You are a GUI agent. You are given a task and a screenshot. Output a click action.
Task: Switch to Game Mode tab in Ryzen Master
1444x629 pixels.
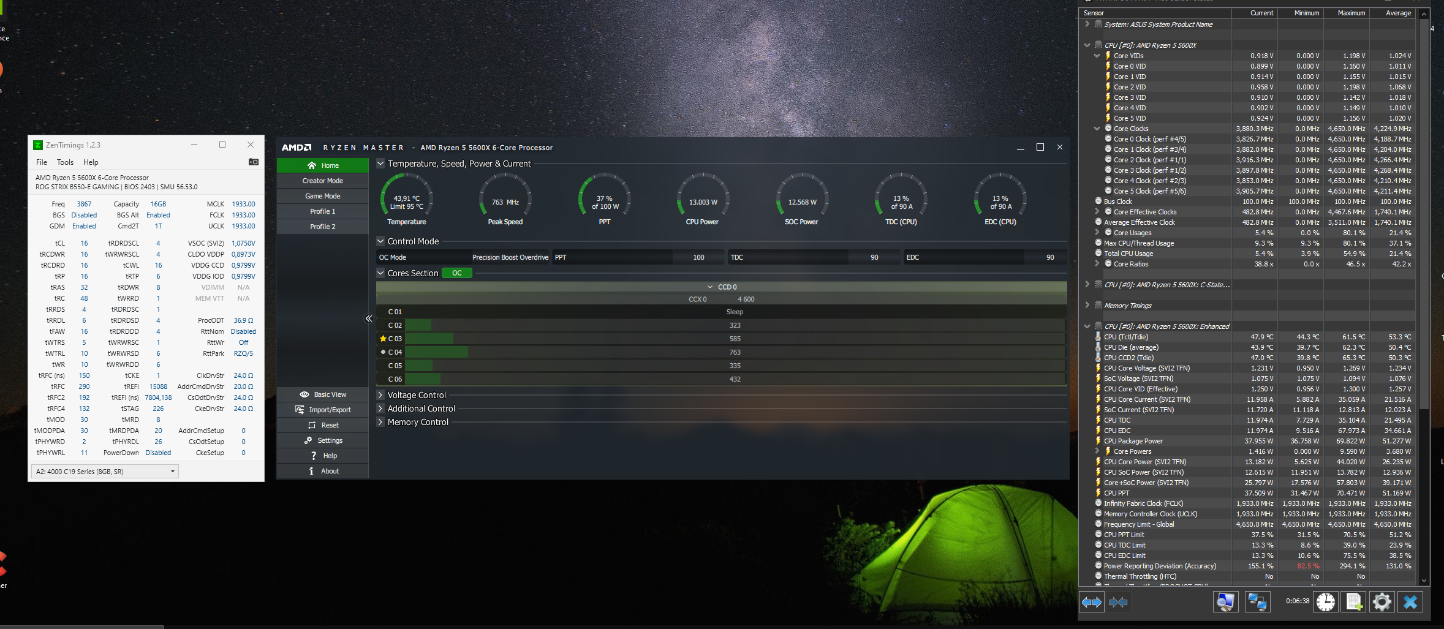click(323, 196)
